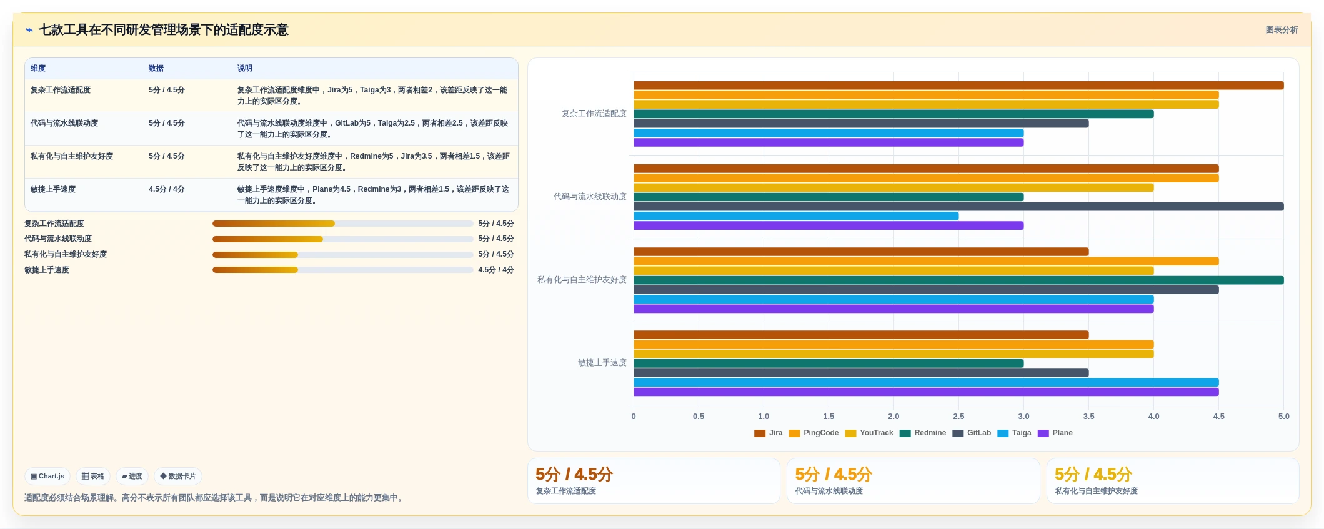The height and width of the screenshot is (529, 1324).
Task: Click the 数据卡片 tag chip
Action: point(178,477)
